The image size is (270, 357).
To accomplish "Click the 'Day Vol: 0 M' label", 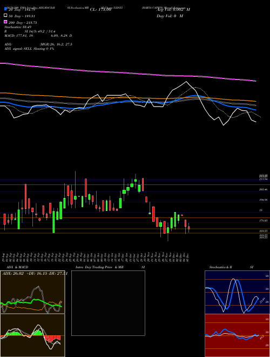I will [170, 16].
